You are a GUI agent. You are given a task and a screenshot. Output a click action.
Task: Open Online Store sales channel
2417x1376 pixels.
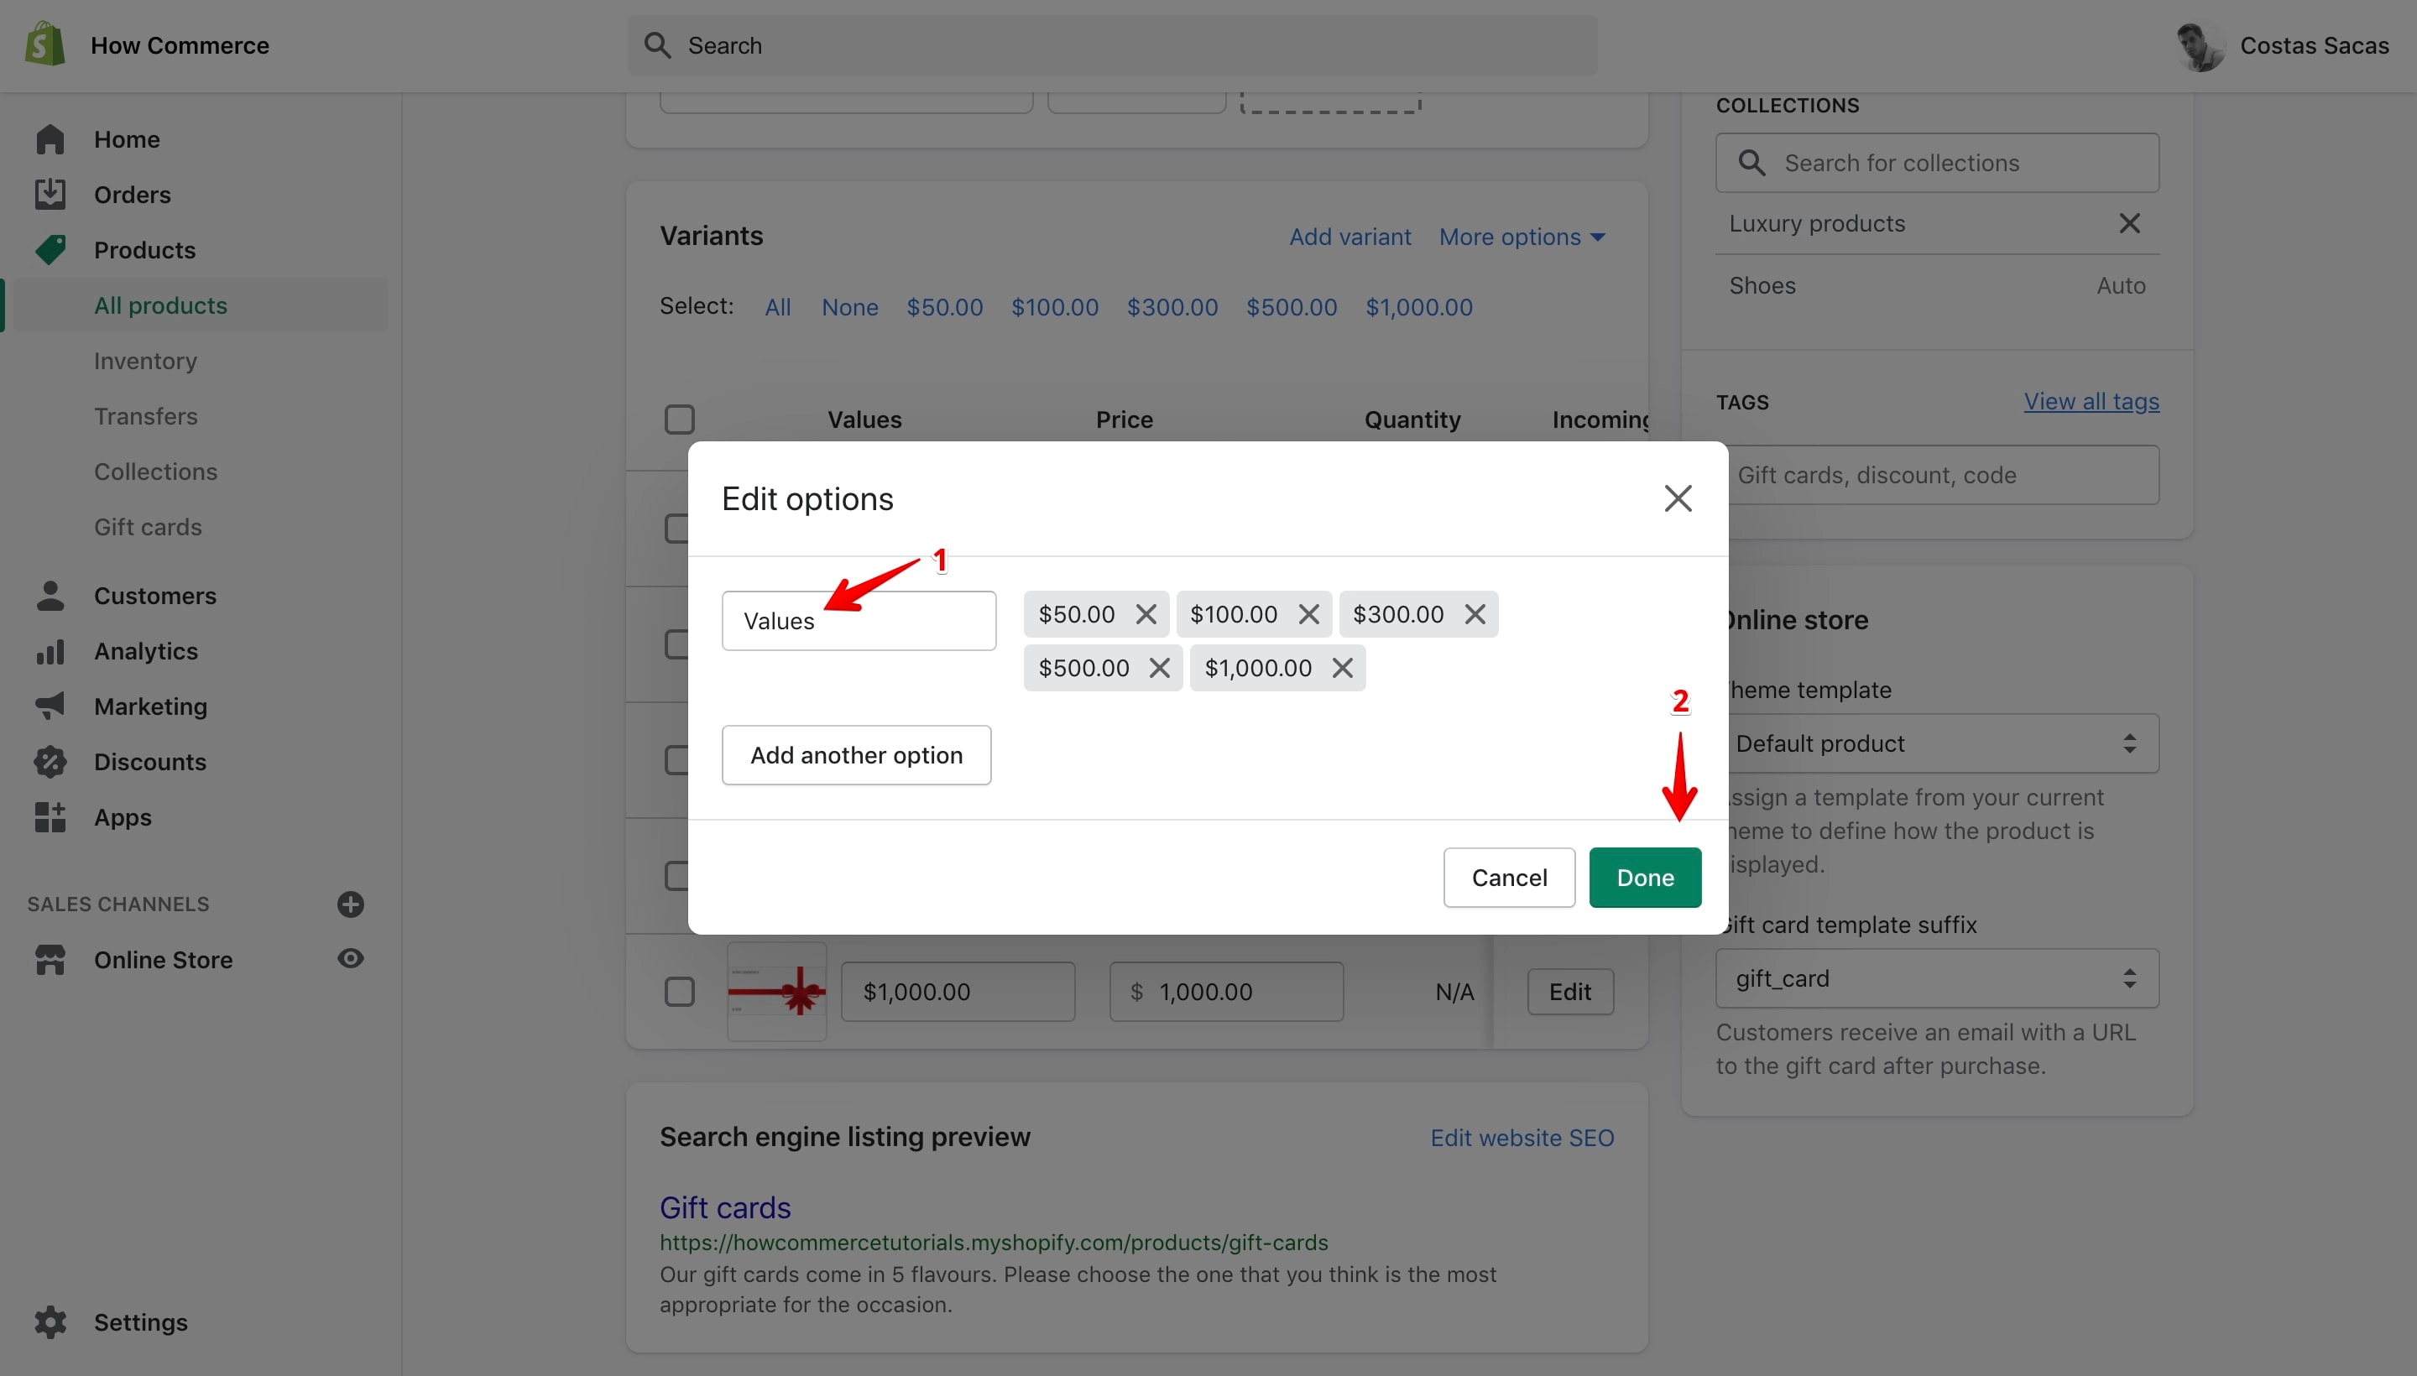pos(163,959)
